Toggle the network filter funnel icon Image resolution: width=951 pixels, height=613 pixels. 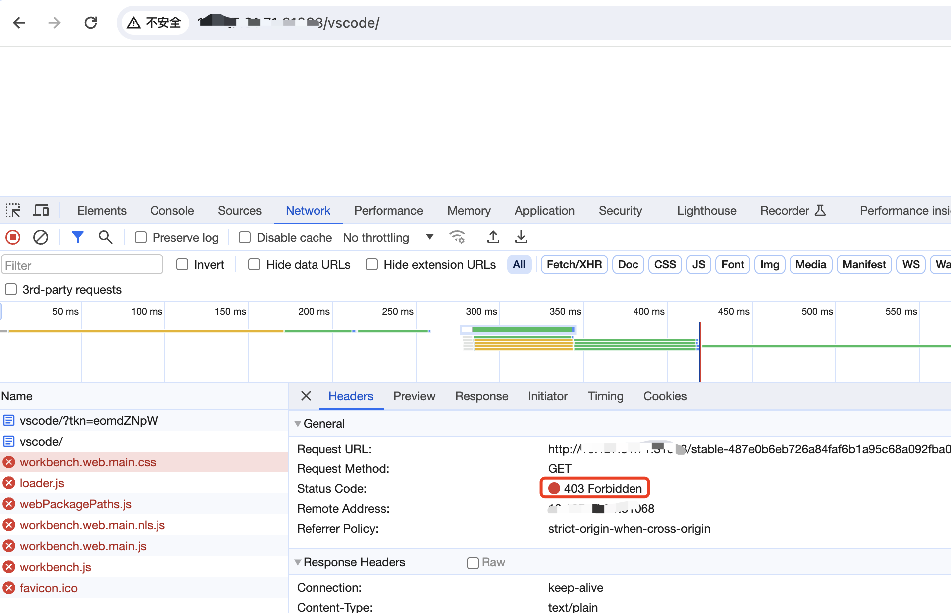(x=77, y=237)
